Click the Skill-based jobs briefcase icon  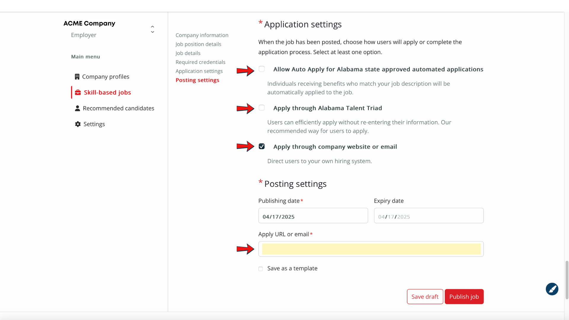(78, 92)
